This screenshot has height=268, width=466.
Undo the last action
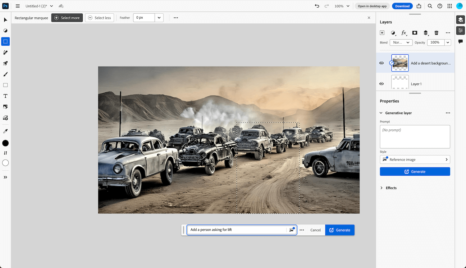317,6
